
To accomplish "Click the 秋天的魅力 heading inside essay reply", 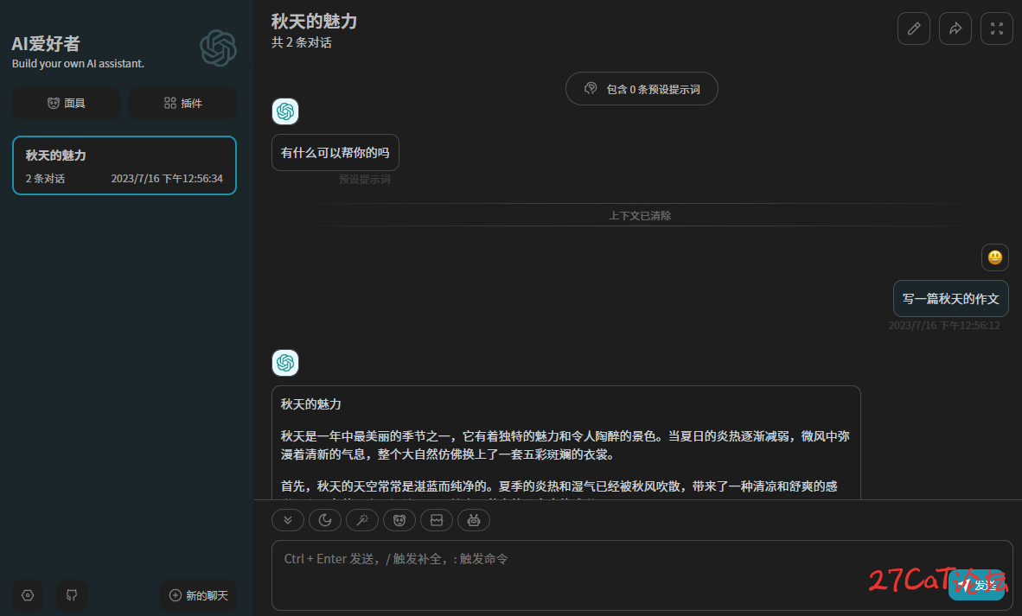I will coord(311,404).
